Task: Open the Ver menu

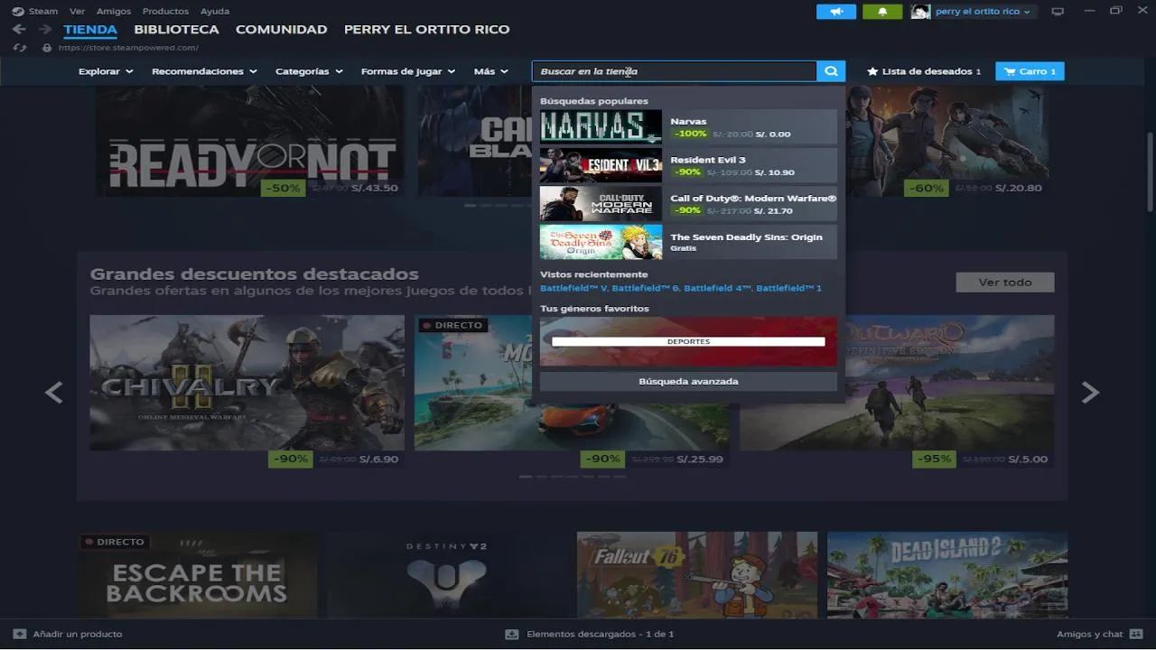Action: tap(77, 12)
